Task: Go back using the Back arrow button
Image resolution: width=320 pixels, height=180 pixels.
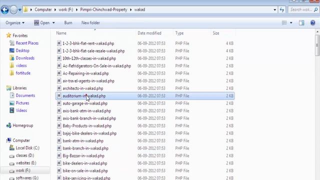Action: click(x=4, y=9)
